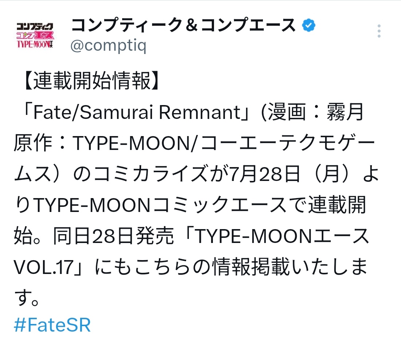Visit the @comptiq handle
Viewport: 401px width, 340px height.
pyautogui.click(x=108, y=46)
